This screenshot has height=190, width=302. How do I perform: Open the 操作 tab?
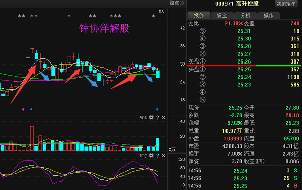[269, 16]
